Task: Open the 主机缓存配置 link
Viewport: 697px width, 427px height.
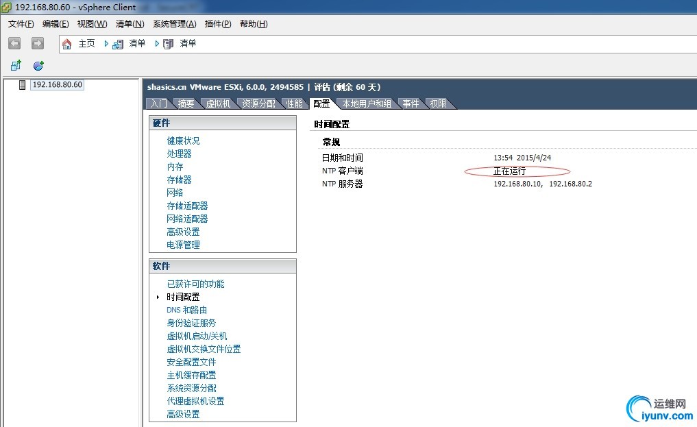Action: pos(191,375)
